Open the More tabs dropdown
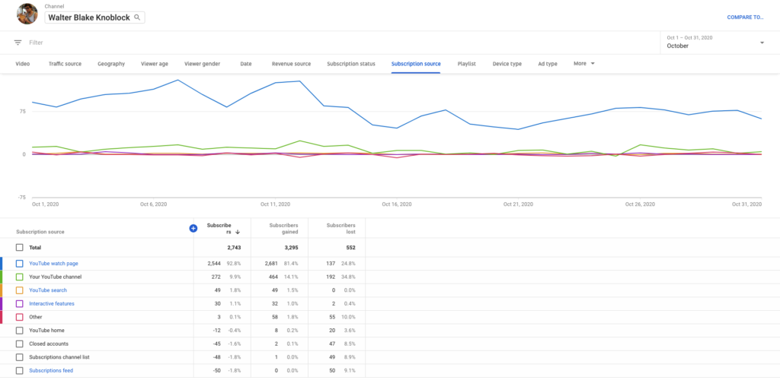 [x=584, y=64]
